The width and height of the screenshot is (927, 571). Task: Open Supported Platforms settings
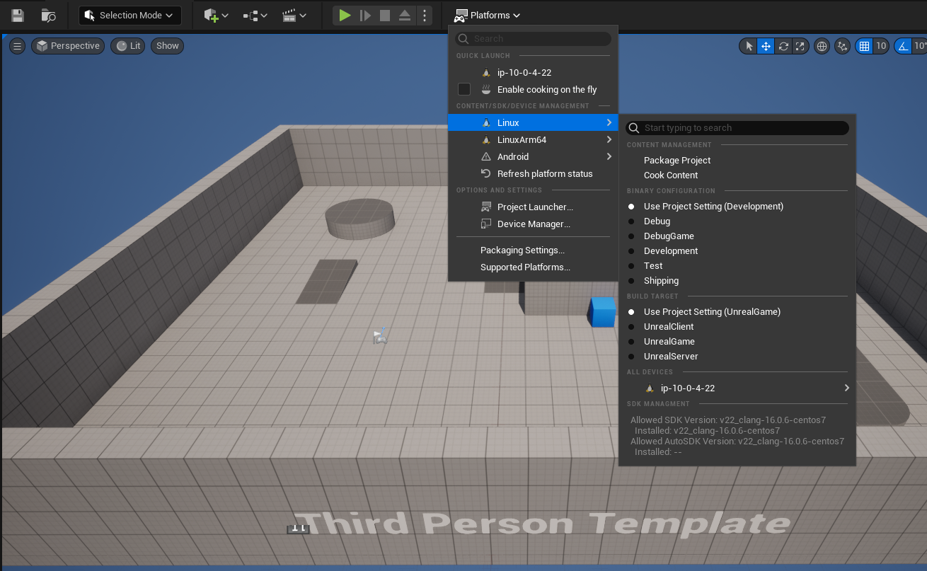[533, 267]
